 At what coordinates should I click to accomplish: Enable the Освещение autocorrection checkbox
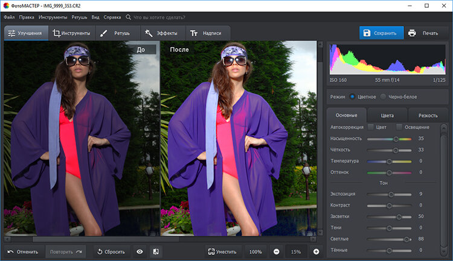pos(399,127)
